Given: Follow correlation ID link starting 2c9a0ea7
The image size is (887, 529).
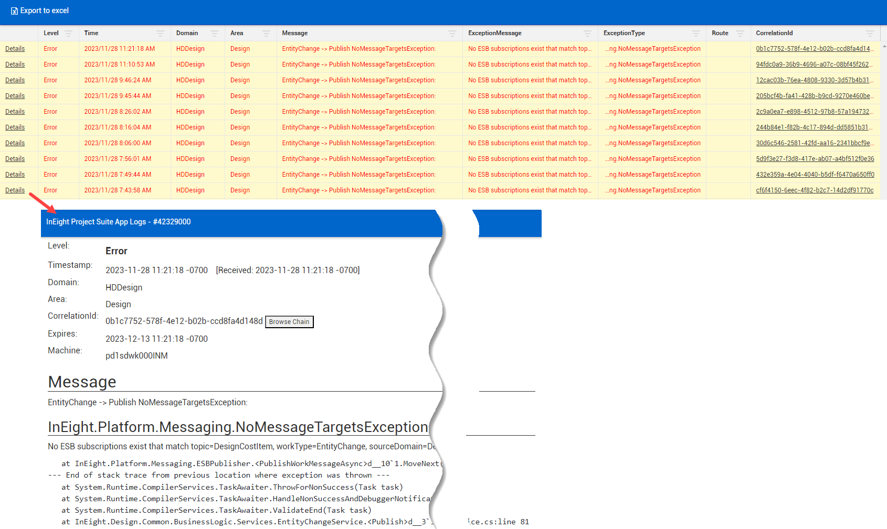Looking at the screenshot, I should coord(815,112).
